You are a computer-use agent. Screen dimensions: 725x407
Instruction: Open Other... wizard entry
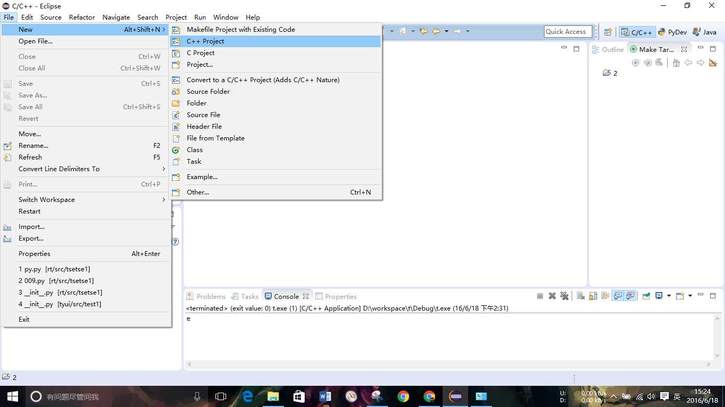click(x=275, y=192)
